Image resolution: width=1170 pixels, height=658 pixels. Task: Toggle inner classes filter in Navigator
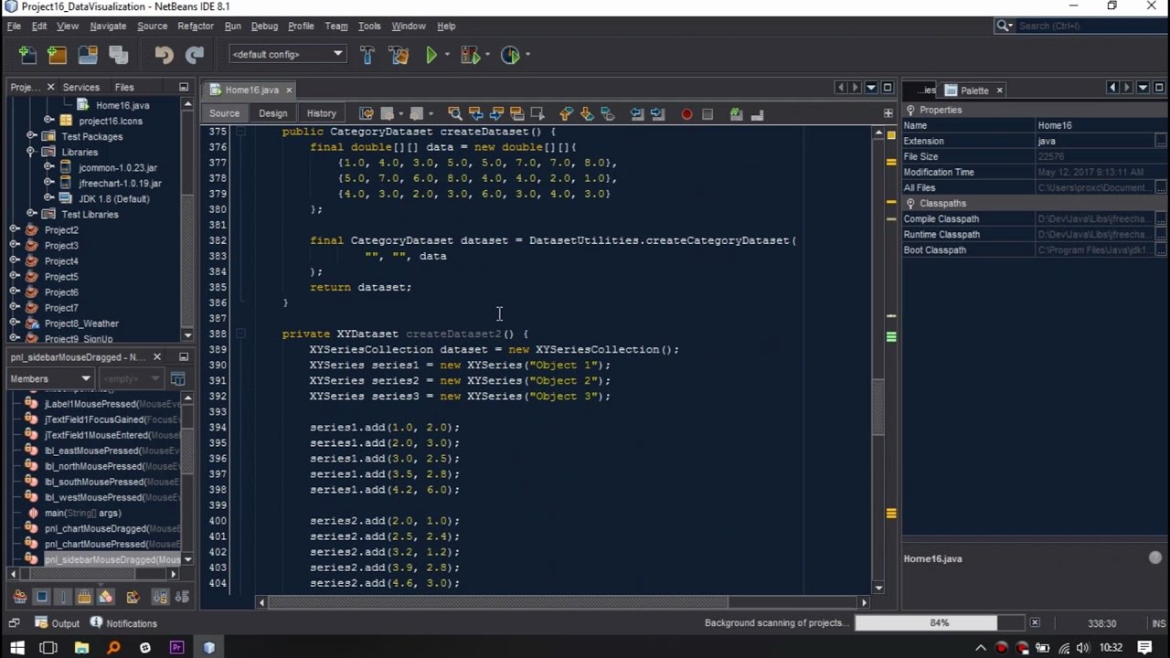(x=106, y=597)
